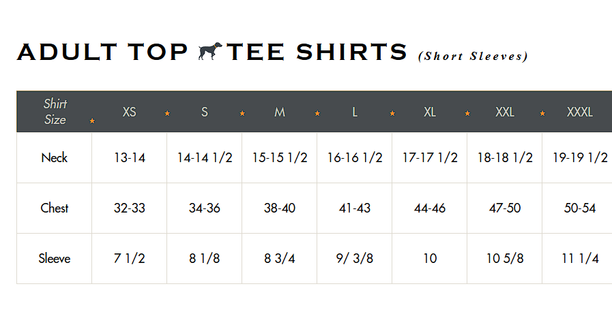Image resolution: width=612 pixels, height=312 pixels.
Task: Click the 17-17 1/2 neck measurement cell
Action: click(430, 158)
